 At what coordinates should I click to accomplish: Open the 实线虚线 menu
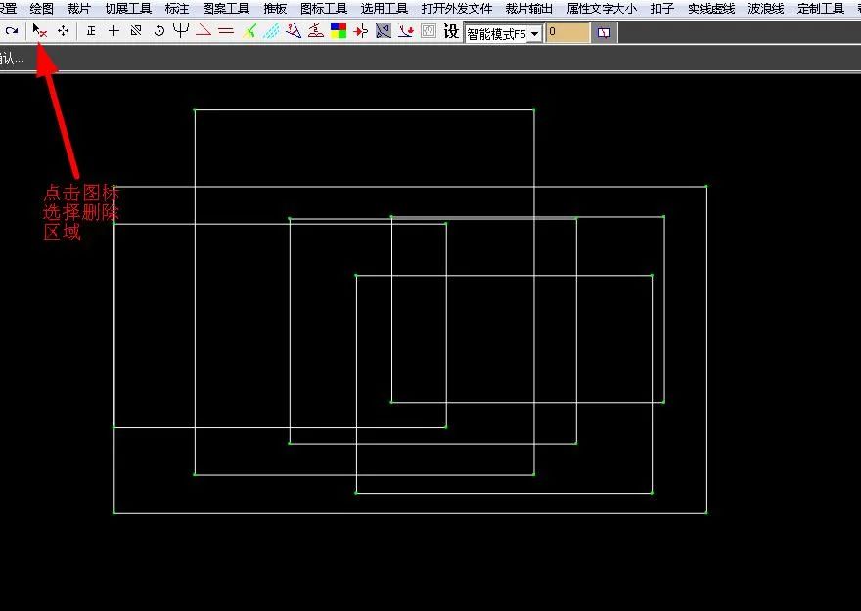[x=711, y=9]
